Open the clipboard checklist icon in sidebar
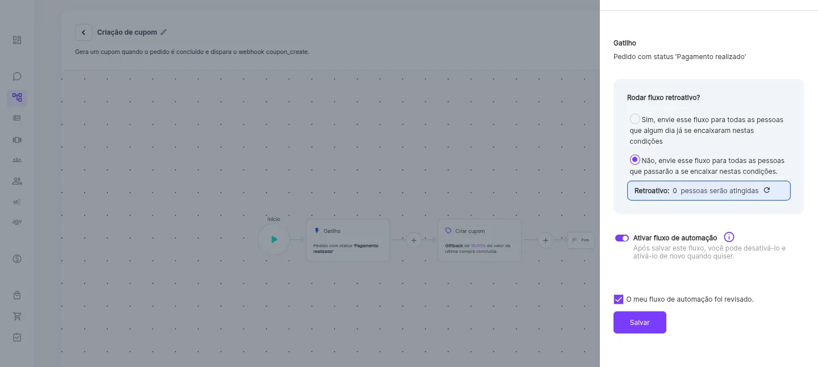The height and width of the screenshot is (367, 818). (x=17, y=337)
